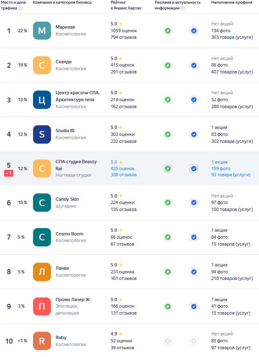
Task: Click the green advertising icon for Studio BI
Action: point(168,134)
